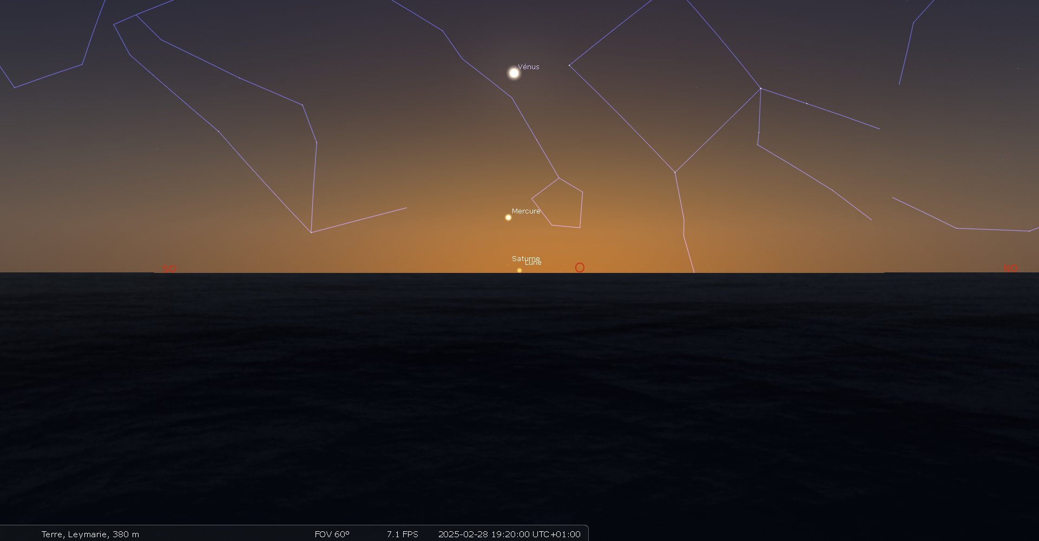
Task: Click the Mercure text label
Action: 526,211
